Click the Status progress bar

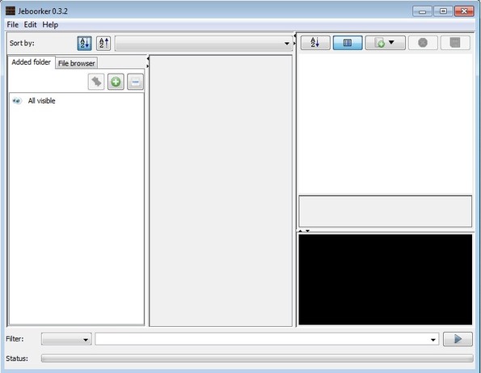pos(257,358)
